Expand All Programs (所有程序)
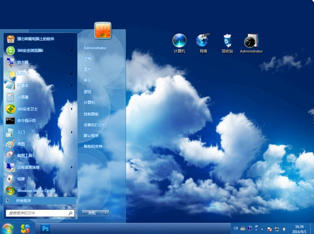 click(x=40, y=201)
